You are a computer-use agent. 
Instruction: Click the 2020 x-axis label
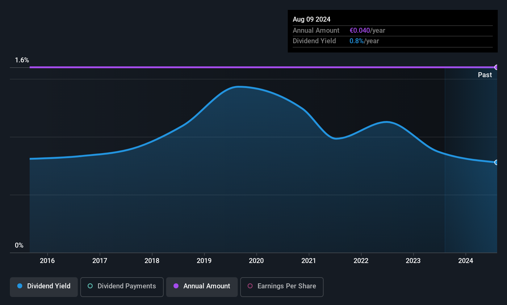256,261
